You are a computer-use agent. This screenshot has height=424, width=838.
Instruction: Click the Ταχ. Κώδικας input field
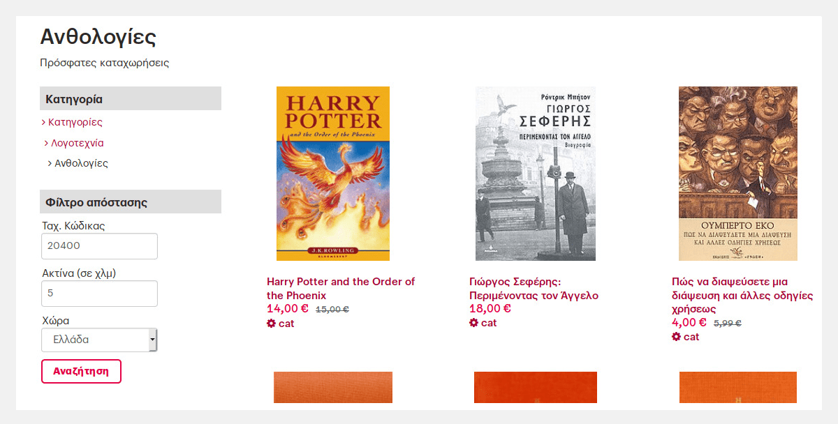click(100, 246)
